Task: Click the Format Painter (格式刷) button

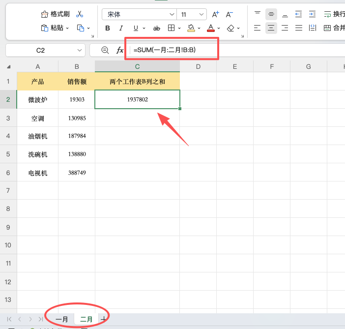Action: (x=56, y=14)
